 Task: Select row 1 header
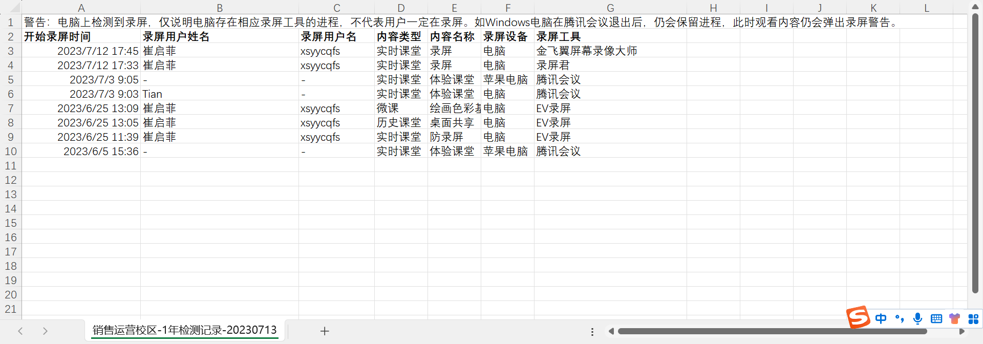(x=10, y=23)
